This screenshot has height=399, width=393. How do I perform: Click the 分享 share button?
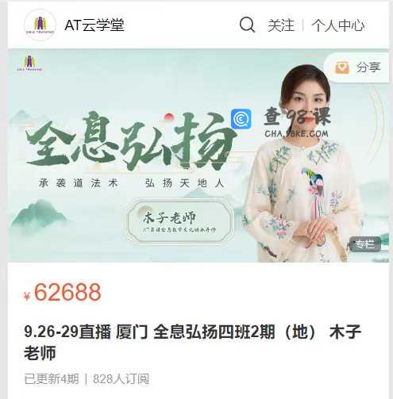coord(356,67)
